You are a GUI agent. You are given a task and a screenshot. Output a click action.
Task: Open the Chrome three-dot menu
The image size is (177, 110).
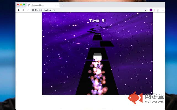coord(162,10)
